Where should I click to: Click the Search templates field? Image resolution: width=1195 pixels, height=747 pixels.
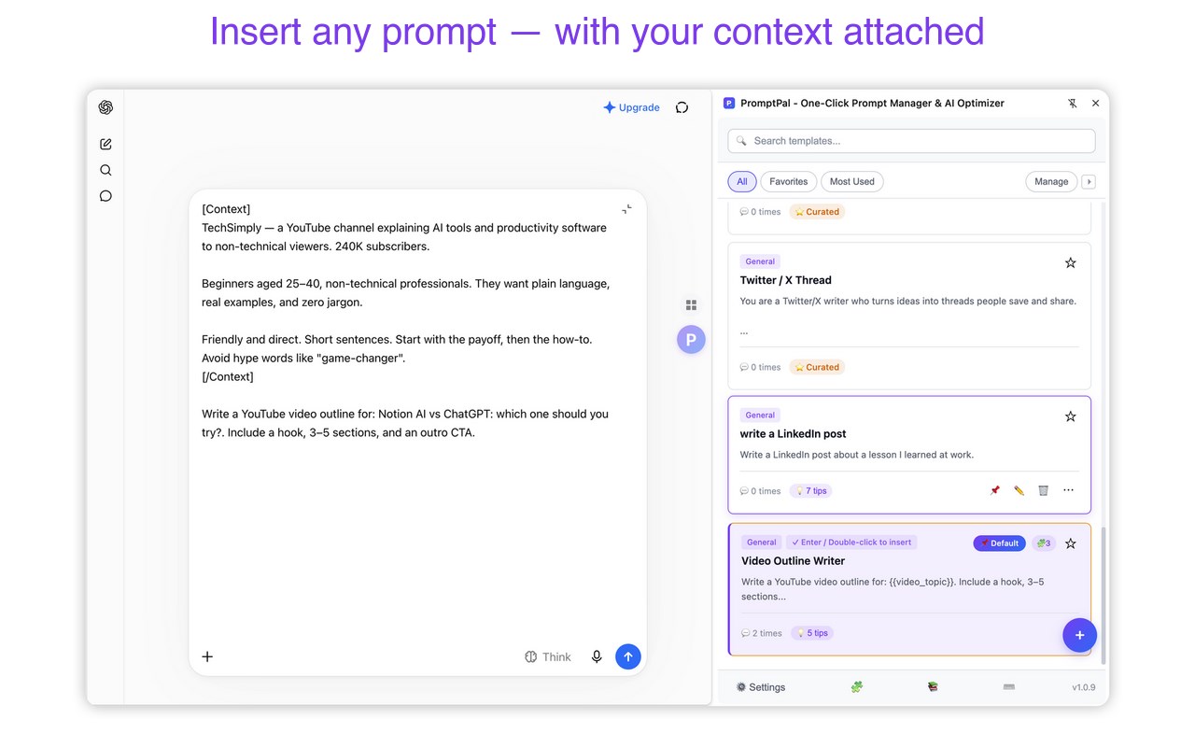coord(911,141)
